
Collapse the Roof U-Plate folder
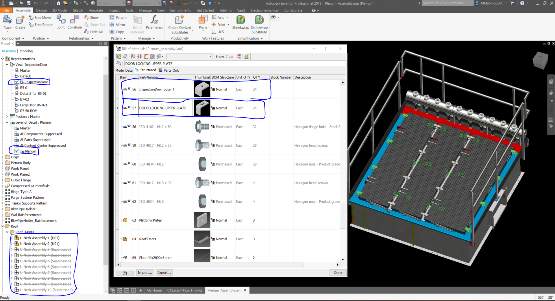pos(7,232)
